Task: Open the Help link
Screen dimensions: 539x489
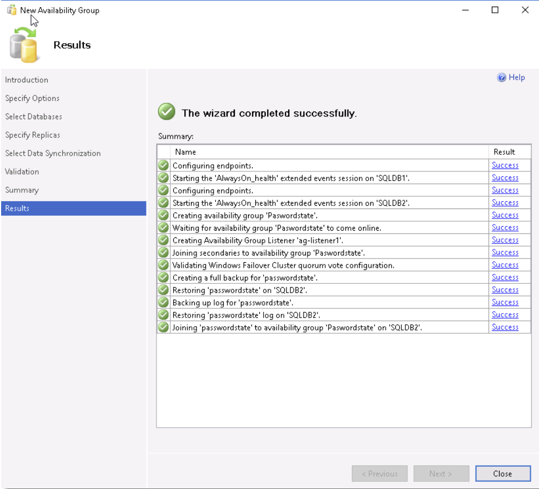Action: (x=517, y=78)
